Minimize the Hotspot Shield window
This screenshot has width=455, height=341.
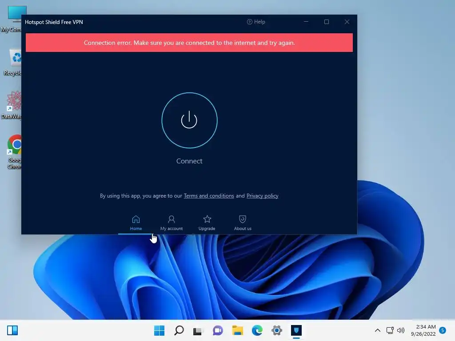[x=306, y=22]
